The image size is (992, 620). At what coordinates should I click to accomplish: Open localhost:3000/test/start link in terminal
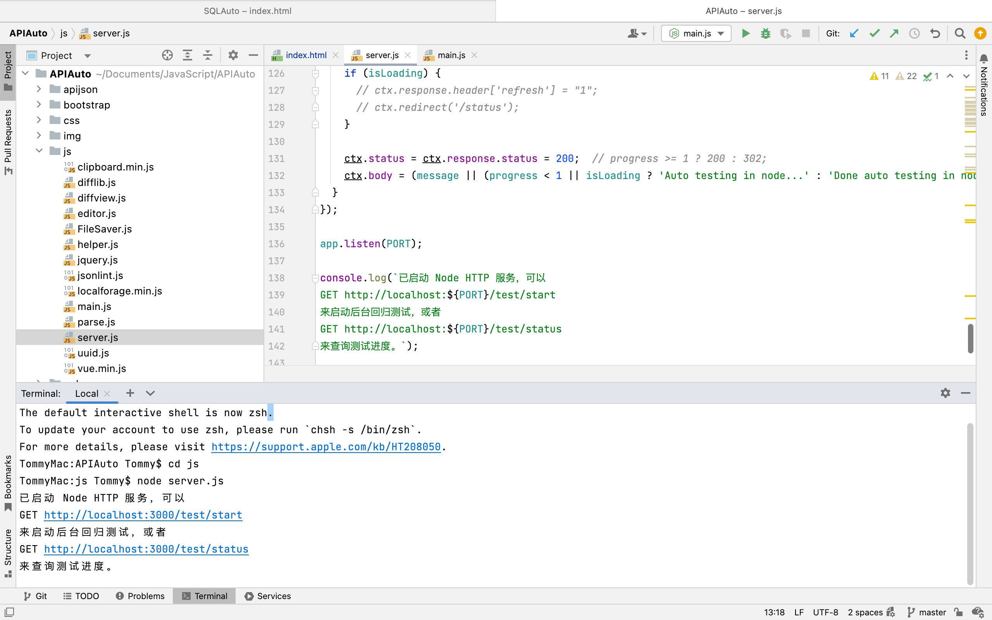[143, 515]
